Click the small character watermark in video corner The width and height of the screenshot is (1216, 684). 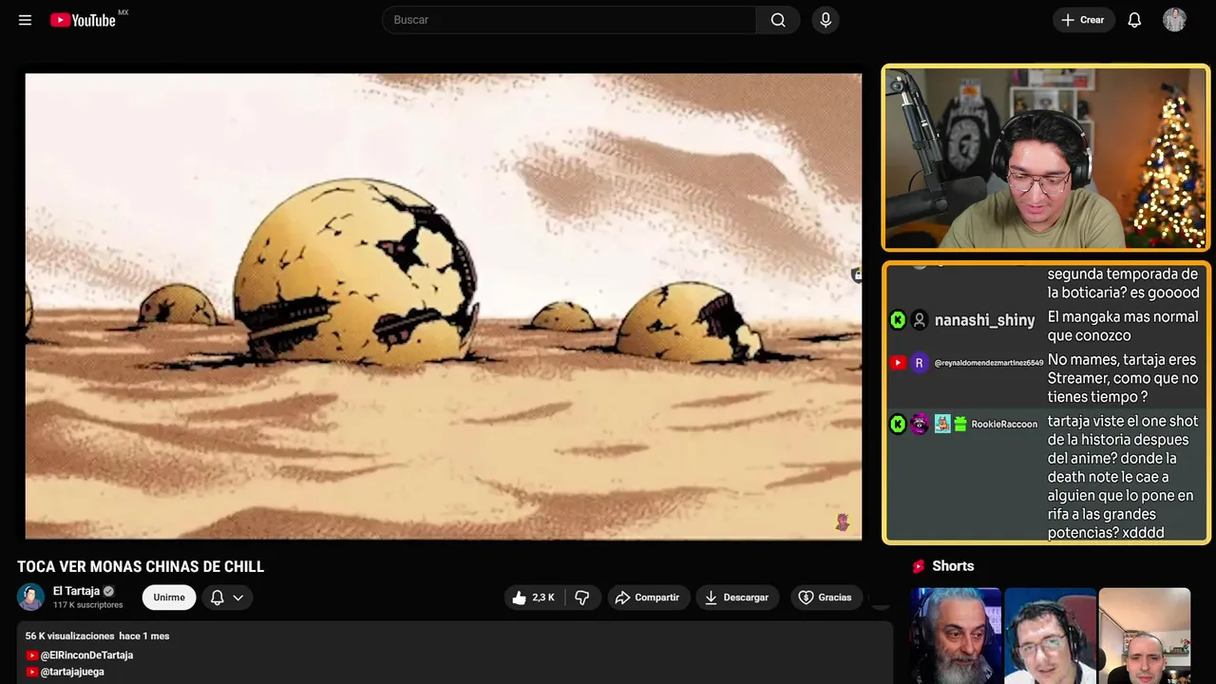coord(842,522)
